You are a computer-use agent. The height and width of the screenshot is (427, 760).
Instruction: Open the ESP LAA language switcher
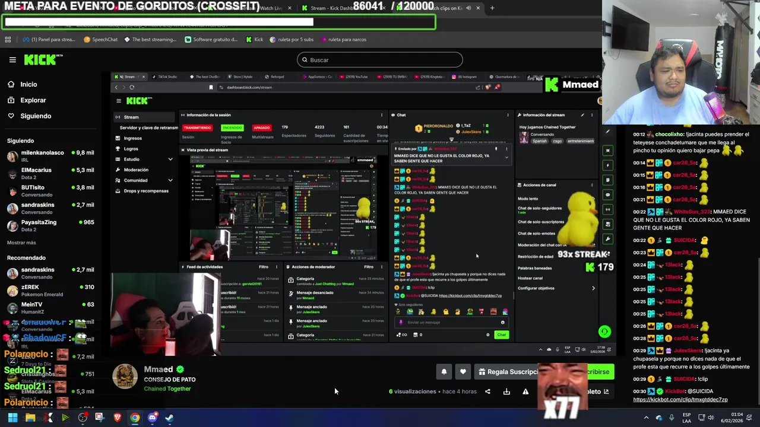point(687,418)
